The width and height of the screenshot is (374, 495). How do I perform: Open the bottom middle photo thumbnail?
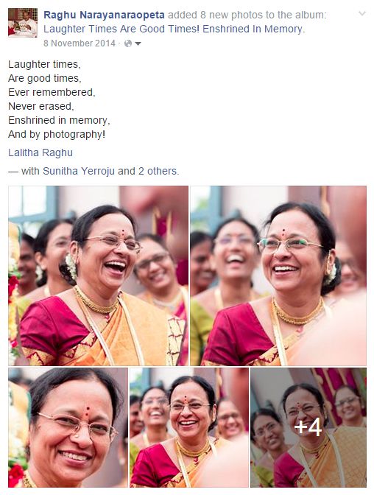[189, 427]
